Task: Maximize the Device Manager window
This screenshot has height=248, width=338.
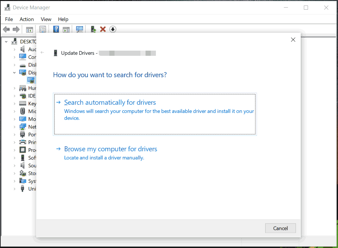Action: tap(306, 8)
